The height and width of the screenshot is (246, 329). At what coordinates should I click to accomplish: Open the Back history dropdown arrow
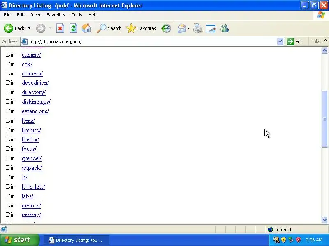[29, 28]
